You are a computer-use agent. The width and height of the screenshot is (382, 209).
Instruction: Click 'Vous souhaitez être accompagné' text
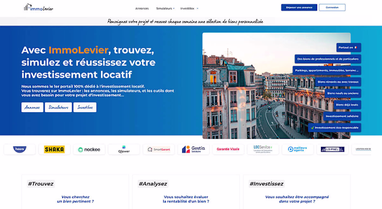coord(297,199)
